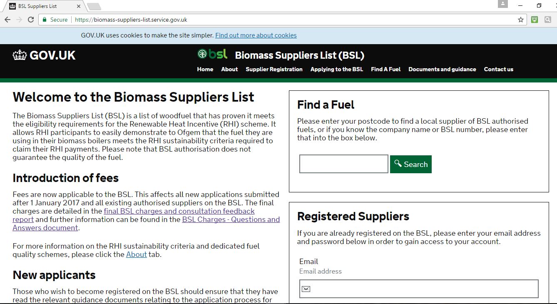Click the Find a Fuel postcode input box
The width and height of the screenshot is (557, 304).
click(x=344, y=164)
